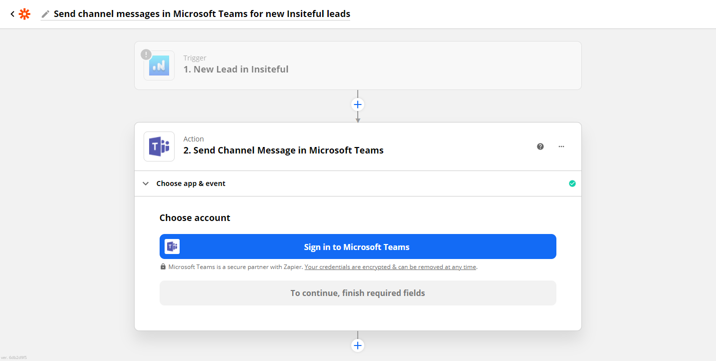Collapse the 'Choose app & event' section chevron

click(x=146, y=183)
